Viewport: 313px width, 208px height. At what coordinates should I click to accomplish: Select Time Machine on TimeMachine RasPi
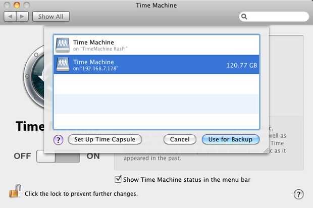pyautogui.click(x=156, y=45)
